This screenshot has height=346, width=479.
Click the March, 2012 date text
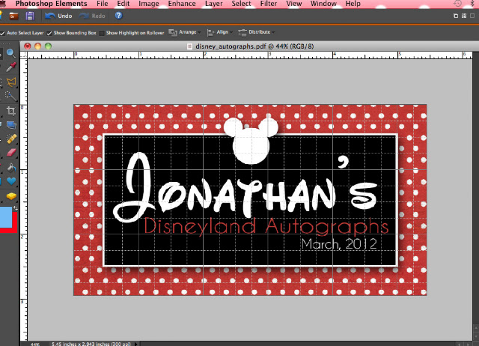(339, 244)
